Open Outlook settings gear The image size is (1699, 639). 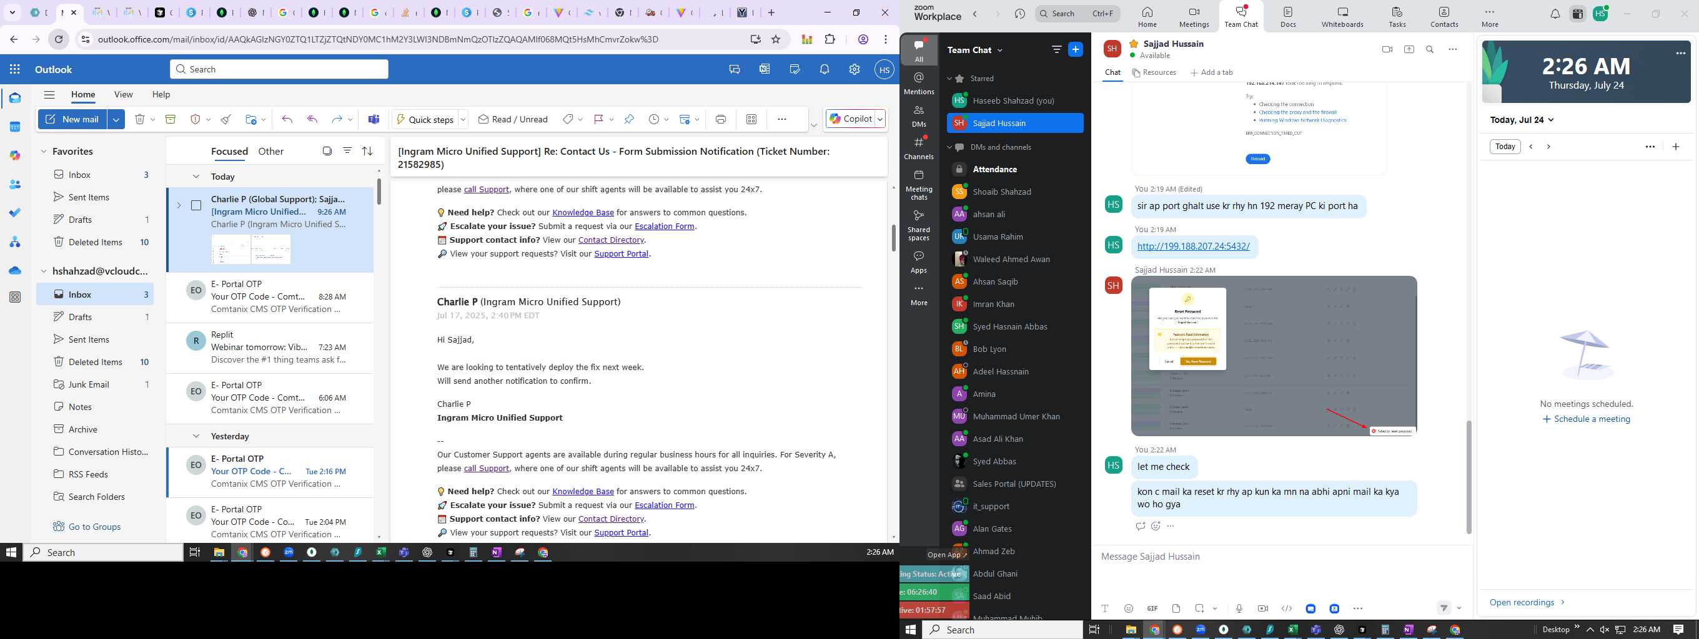pos(854,69)
